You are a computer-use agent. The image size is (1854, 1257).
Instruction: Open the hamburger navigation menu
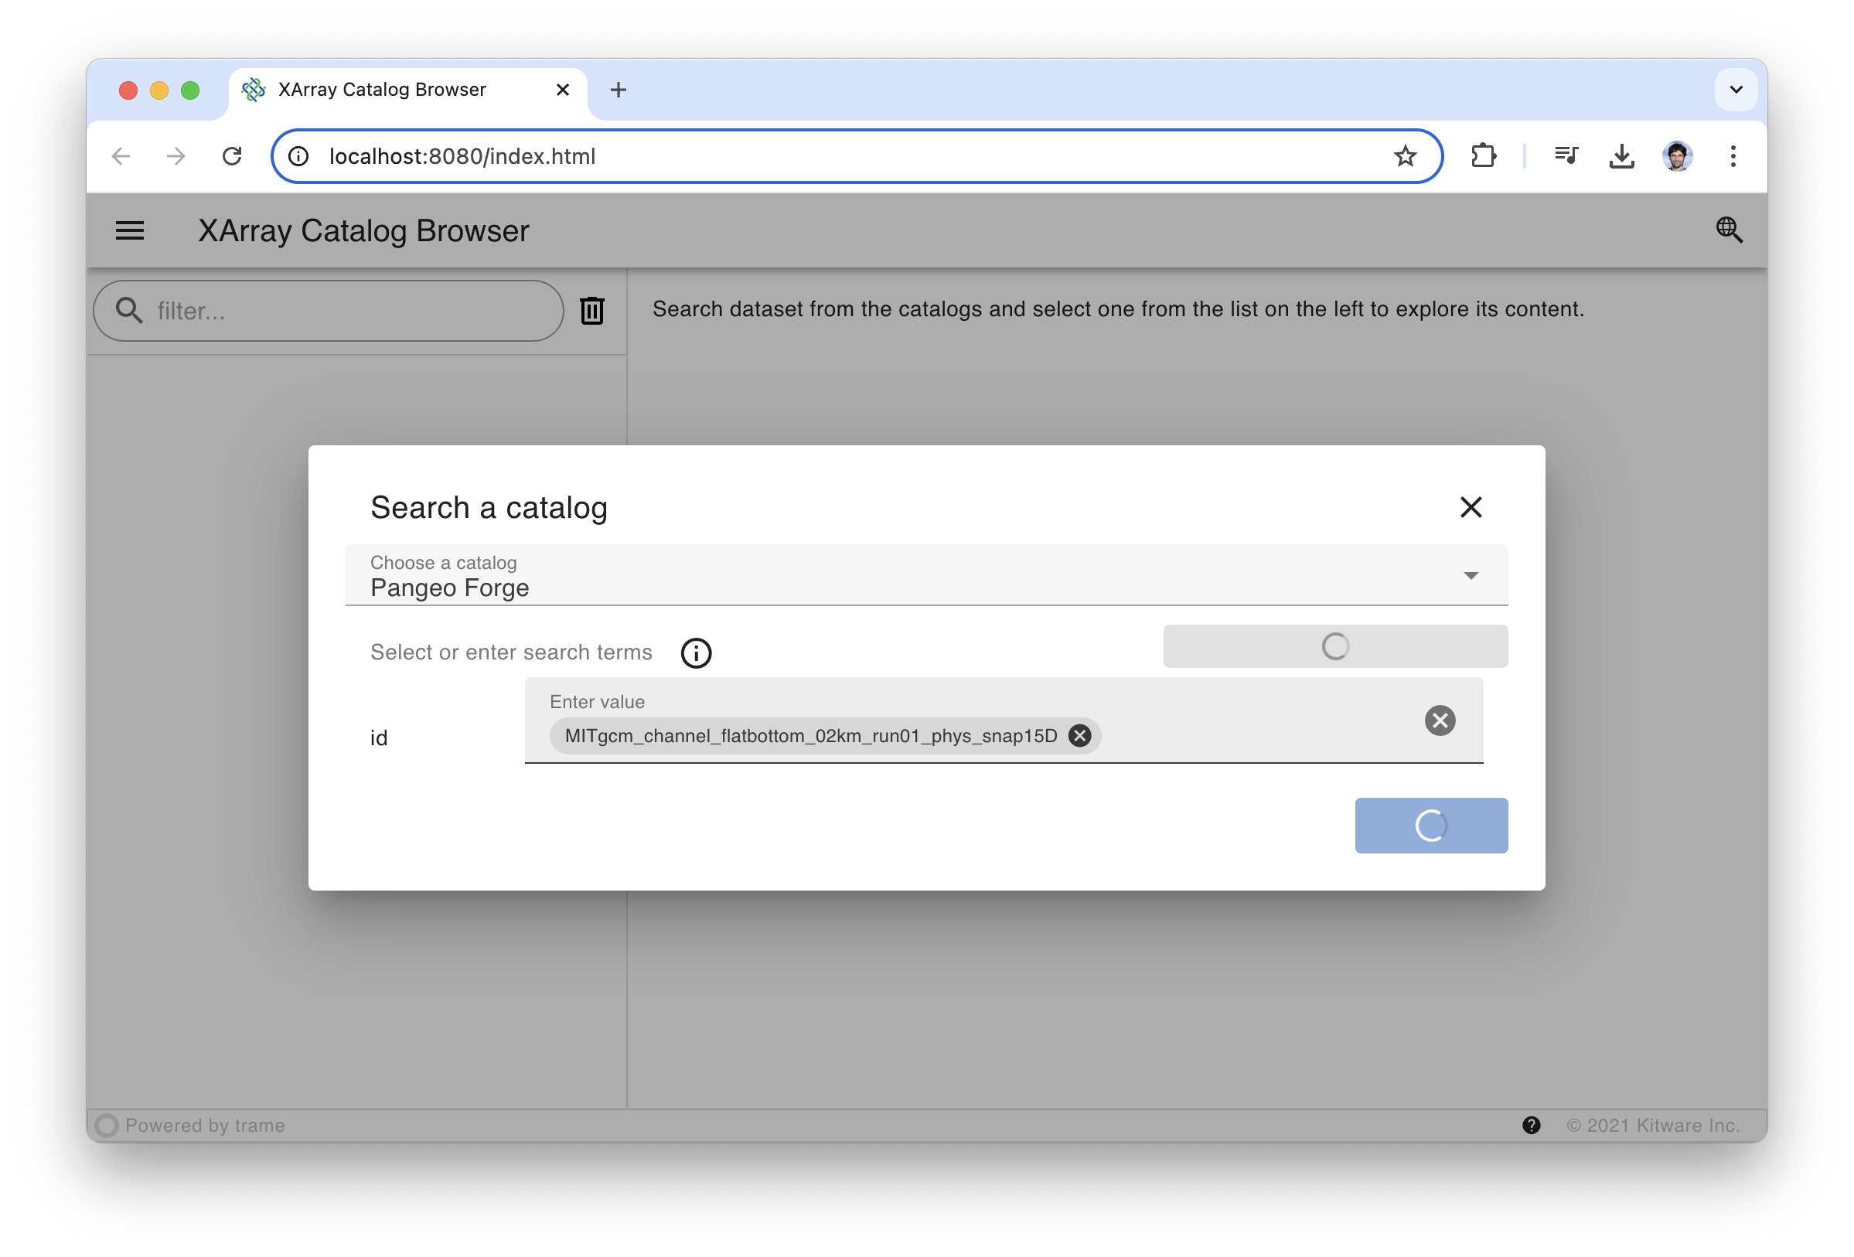(x=129, y=231)
